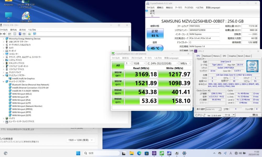
Task: Click the 正常 93 % health status button
Action: pyautogui.click(x=155, y=33)
